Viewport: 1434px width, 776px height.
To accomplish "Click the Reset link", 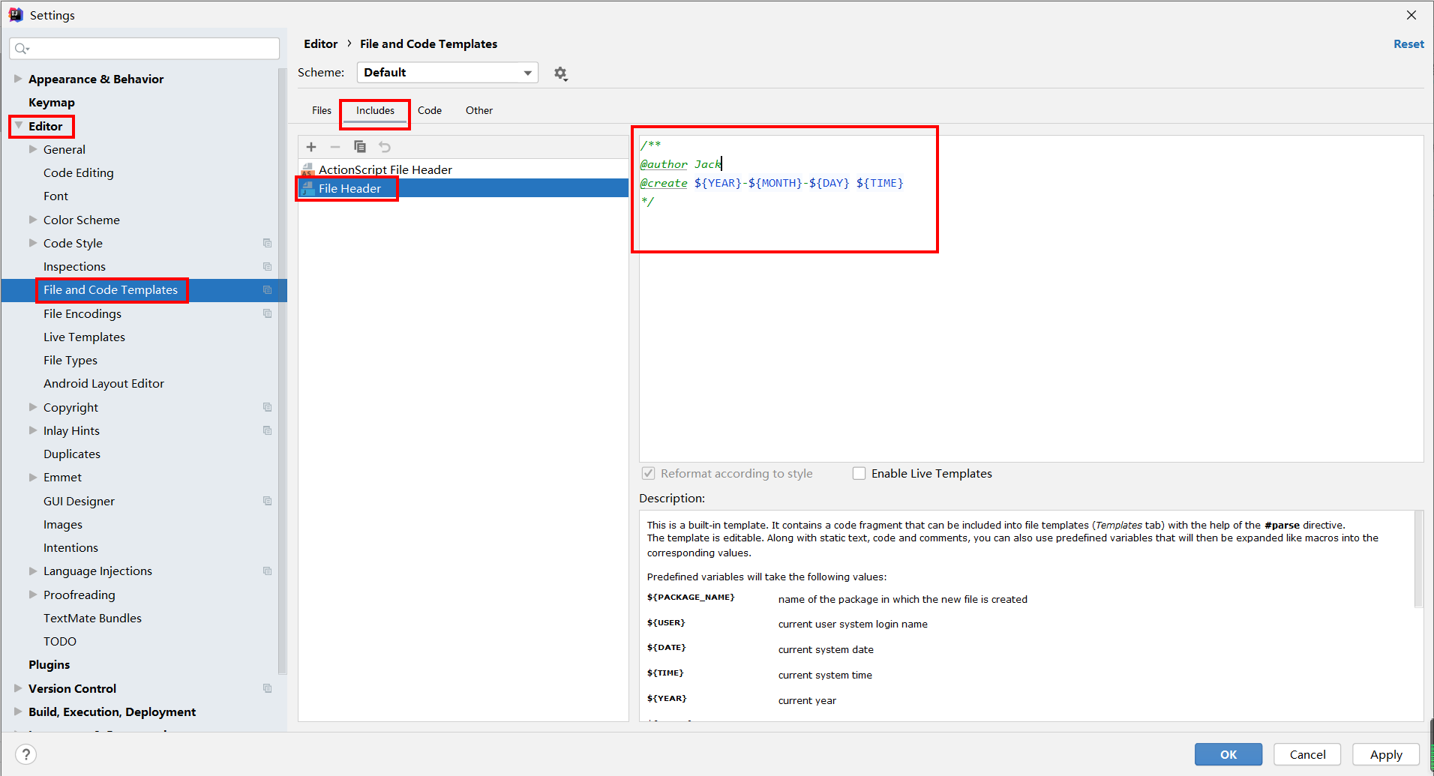I will [1408, 44].
